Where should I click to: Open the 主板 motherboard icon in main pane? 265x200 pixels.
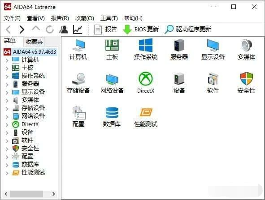coord(112,45)
